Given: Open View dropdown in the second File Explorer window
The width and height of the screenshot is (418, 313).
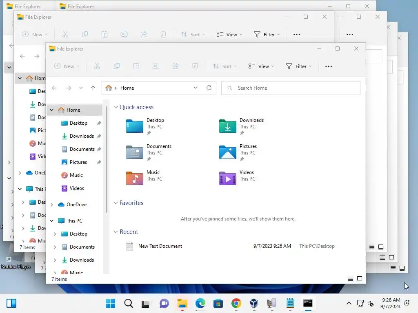Looking at the screenshot, I should point(229,35).
